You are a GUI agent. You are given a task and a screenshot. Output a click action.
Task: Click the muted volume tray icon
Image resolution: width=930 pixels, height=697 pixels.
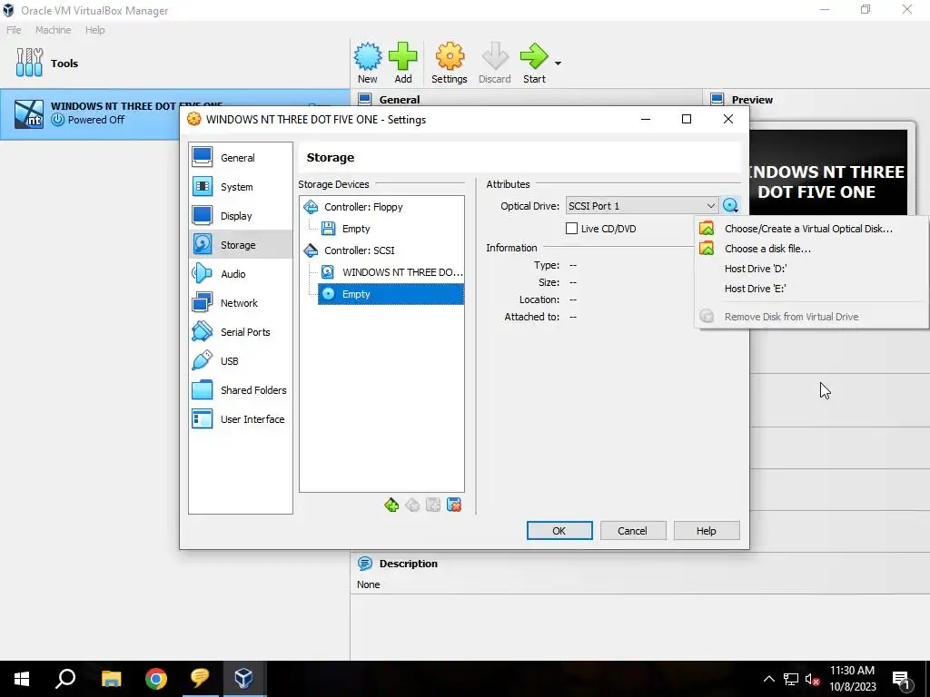pos(813,679)
